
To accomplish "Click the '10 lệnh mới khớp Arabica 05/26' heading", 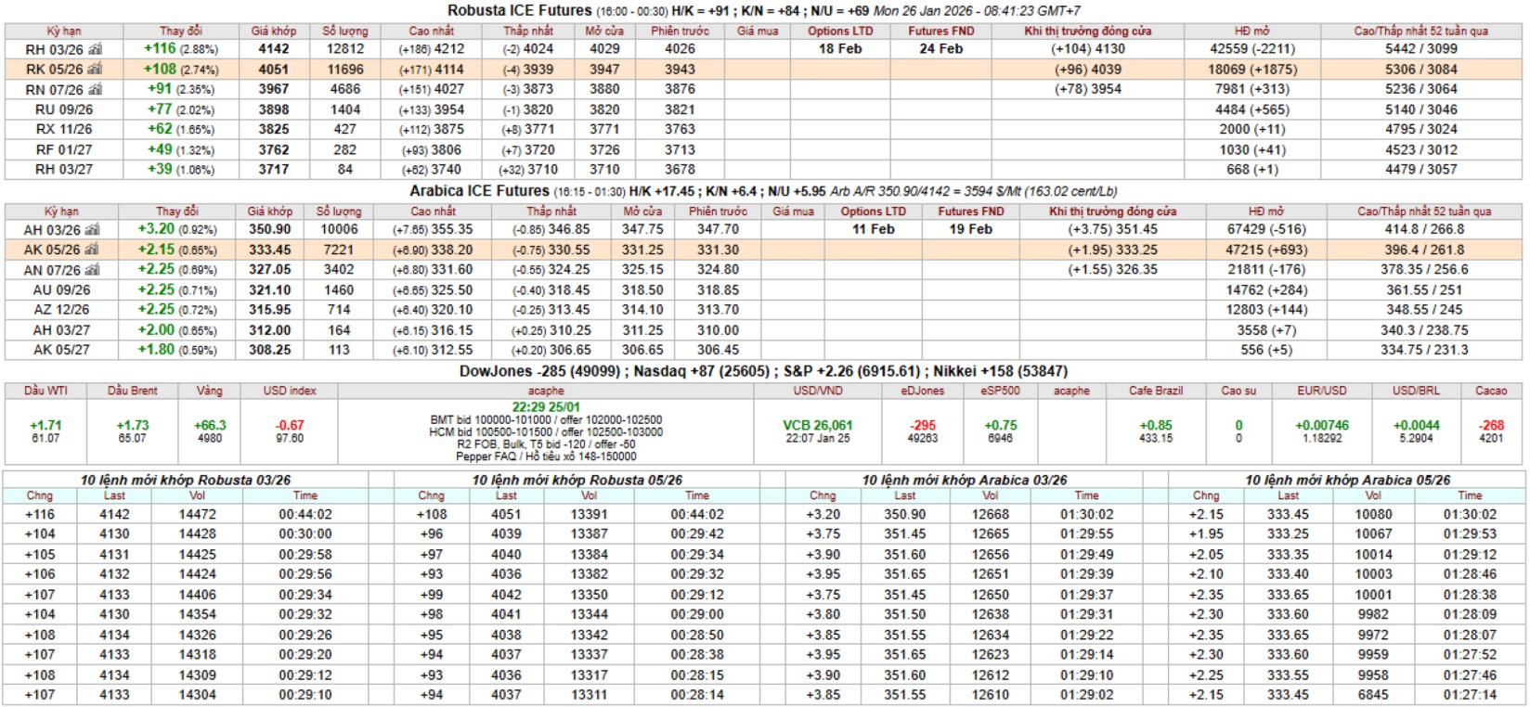I will (1347, 480).
